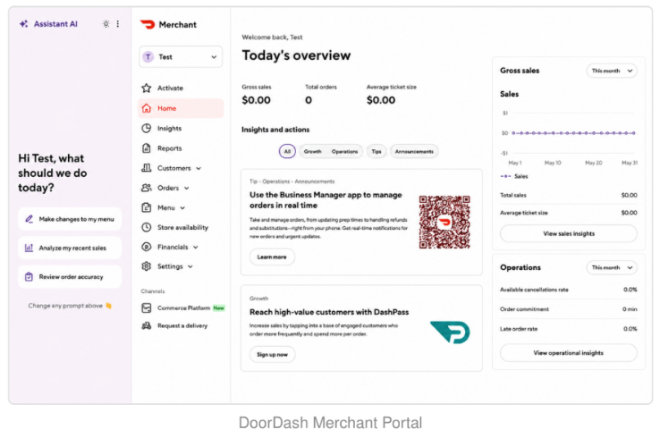
Task: Expand the Orders submenu chevron
Action: pos(187,188)
